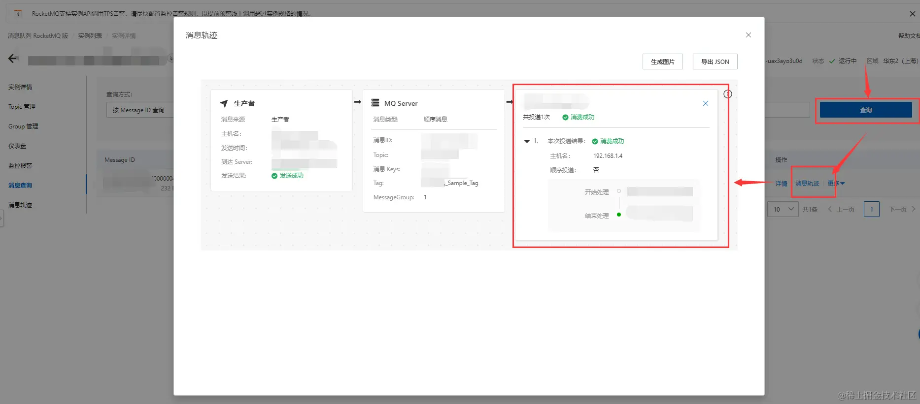
Task: Click the MQ Server stack icon
Action: (375, 103)
